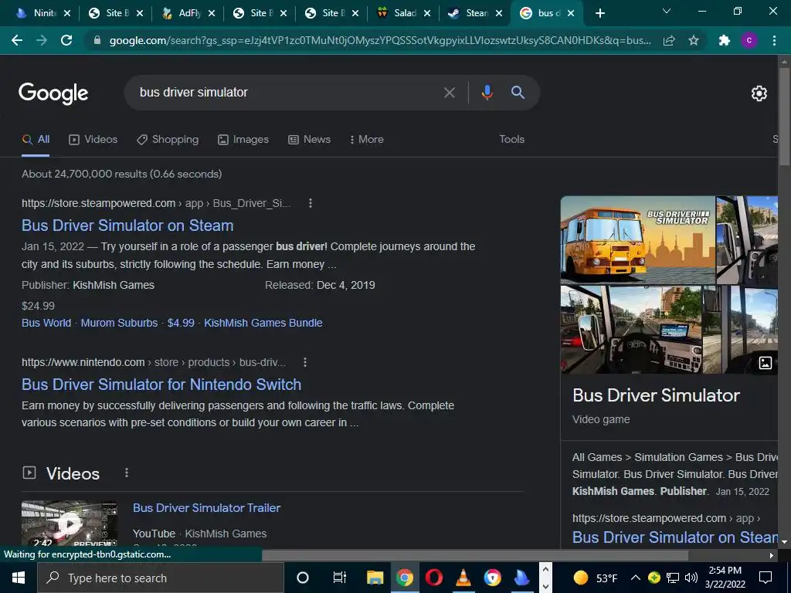Open weather widget showing 53°F

click(596, 578)
